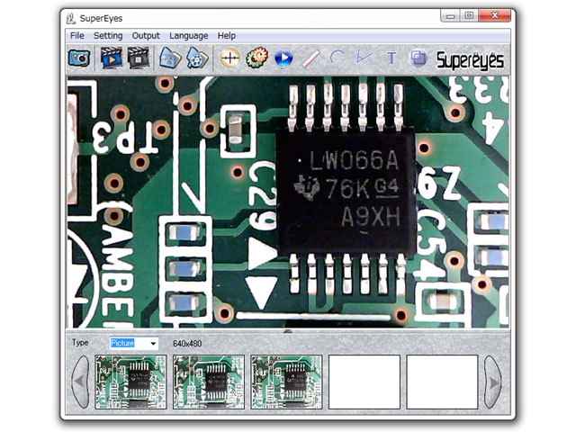Click the right arrow to show next thumbnails

[x=493, y=382]
